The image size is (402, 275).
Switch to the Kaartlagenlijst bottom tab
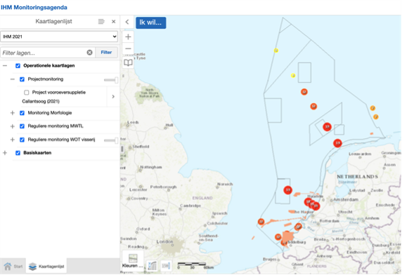tap(46, 267)
